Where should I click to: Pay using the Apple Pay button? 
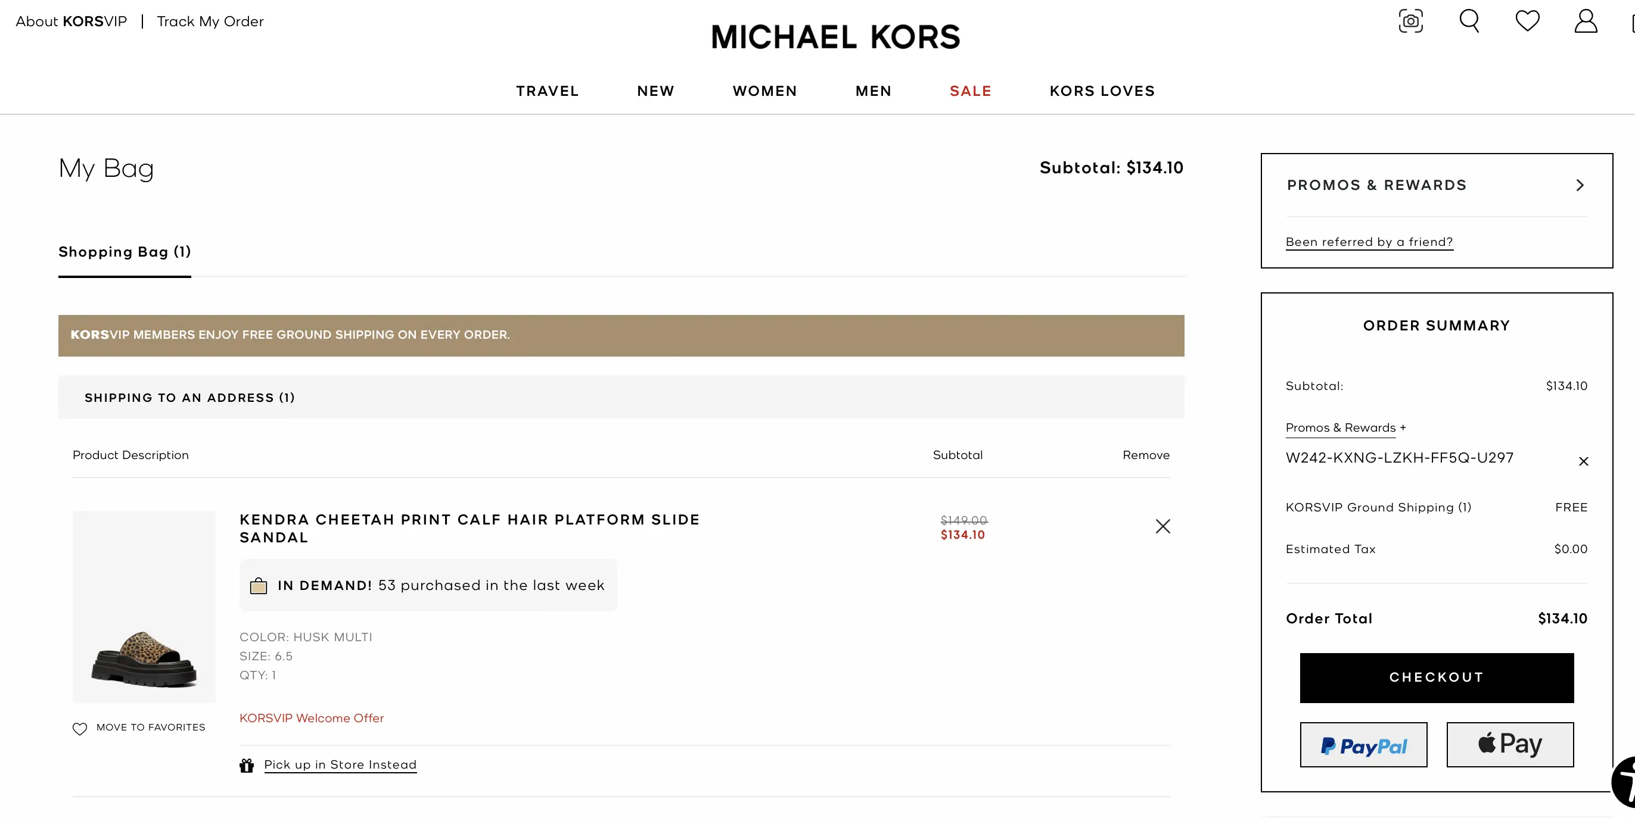click(x=1509, y=745)
